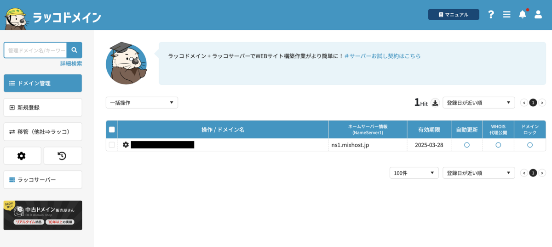The image size is (552, 247).
Task: Open top 登録日が近い順 sort dropdown
Action: point(479,103)
